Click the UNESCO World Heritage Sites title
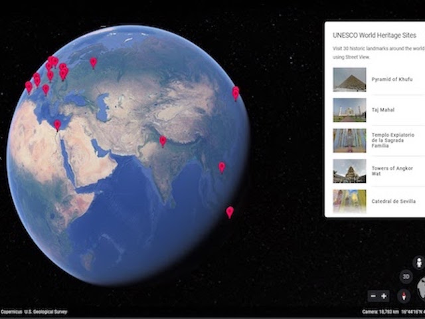The image size is (425, 319). pyautogui.click(x=375, y=35)
